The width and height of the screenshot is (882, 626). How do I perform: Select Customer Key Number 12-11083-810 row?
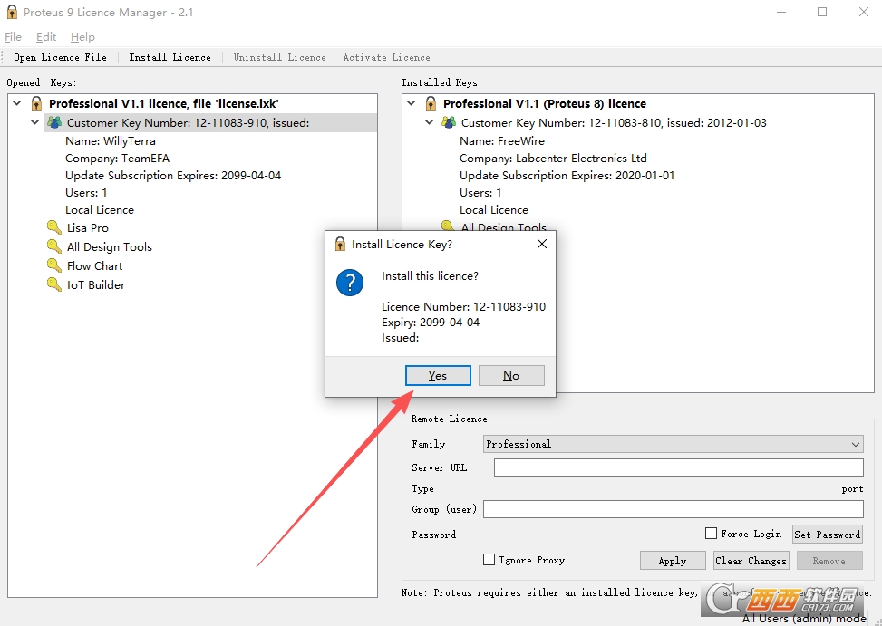point(614,123)
